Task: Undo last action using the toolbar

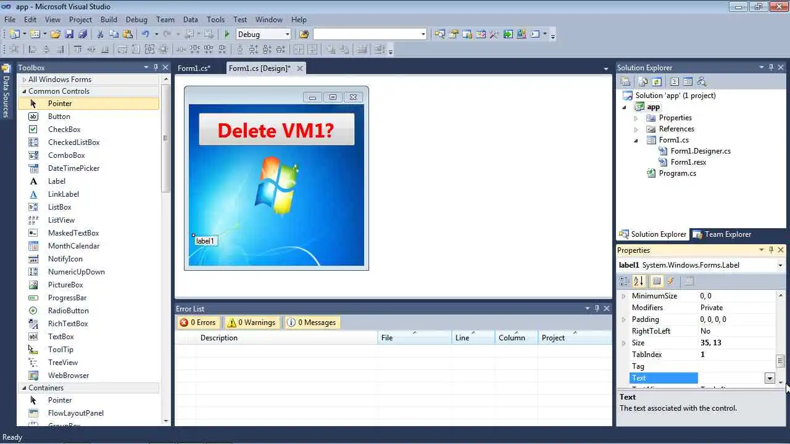Action: (146, 35)
